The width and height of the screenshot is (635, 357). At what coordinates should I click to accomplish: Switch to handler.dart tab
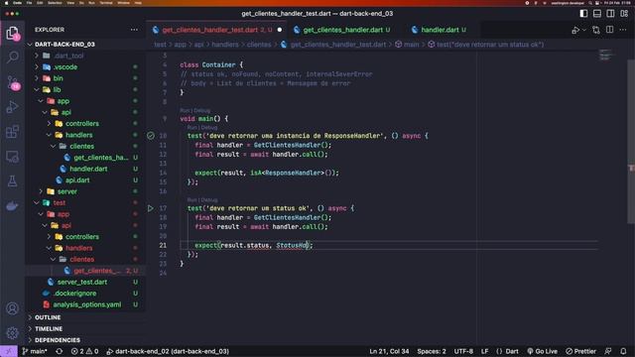tap(440, 30)
